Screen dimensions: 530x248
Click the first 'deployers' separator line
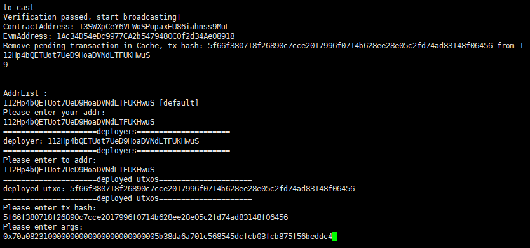117,132
